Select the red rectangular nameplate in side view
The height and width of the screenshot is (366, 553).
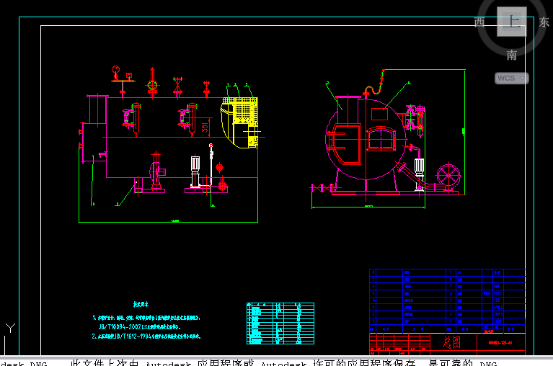click(380, 114)
